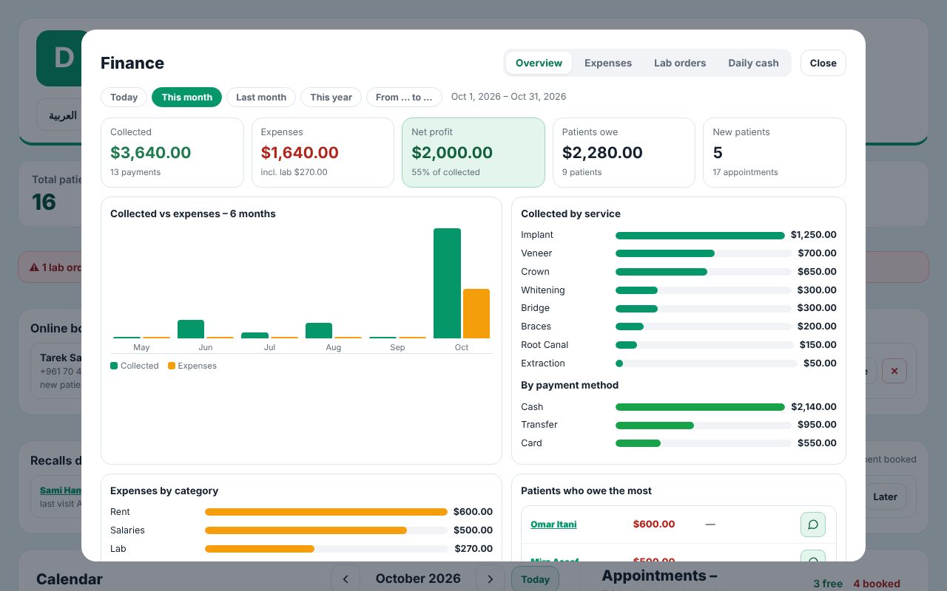The width and height of the screenshot is (947, 591).
Task: Click October's orange Expenses bar
Action: 476,313
